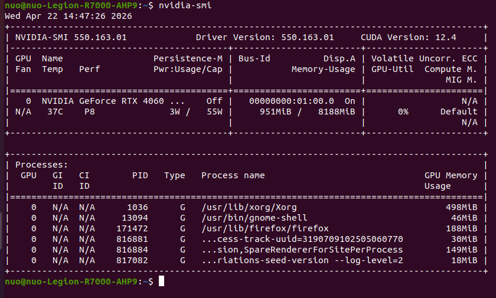Click the temperature value '37C'

pyautogui.click(x=55, y=112)
